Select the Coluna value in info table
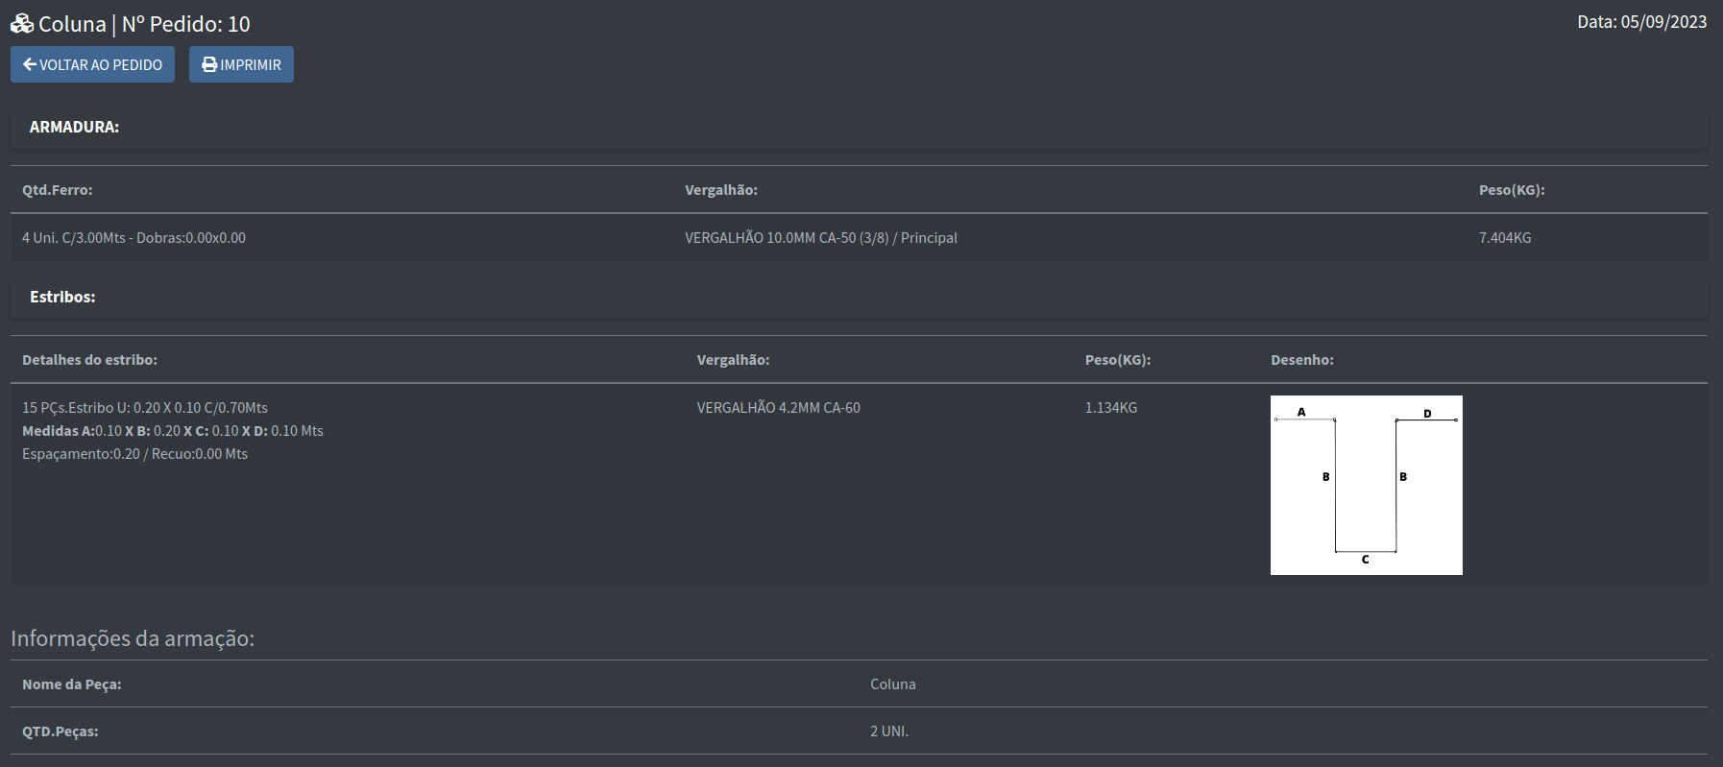The height and width of the screenshot is (767, 1723). (x=893, y=684)
